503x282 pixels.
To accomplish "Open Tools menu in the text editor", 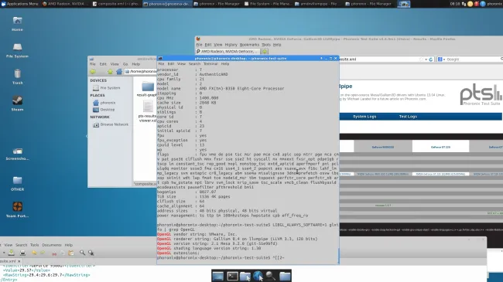I will (x=34, y=245).
